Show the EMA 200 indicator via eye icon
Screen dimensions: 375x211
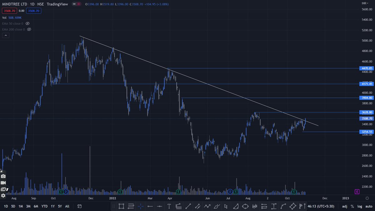coord(29,29)
